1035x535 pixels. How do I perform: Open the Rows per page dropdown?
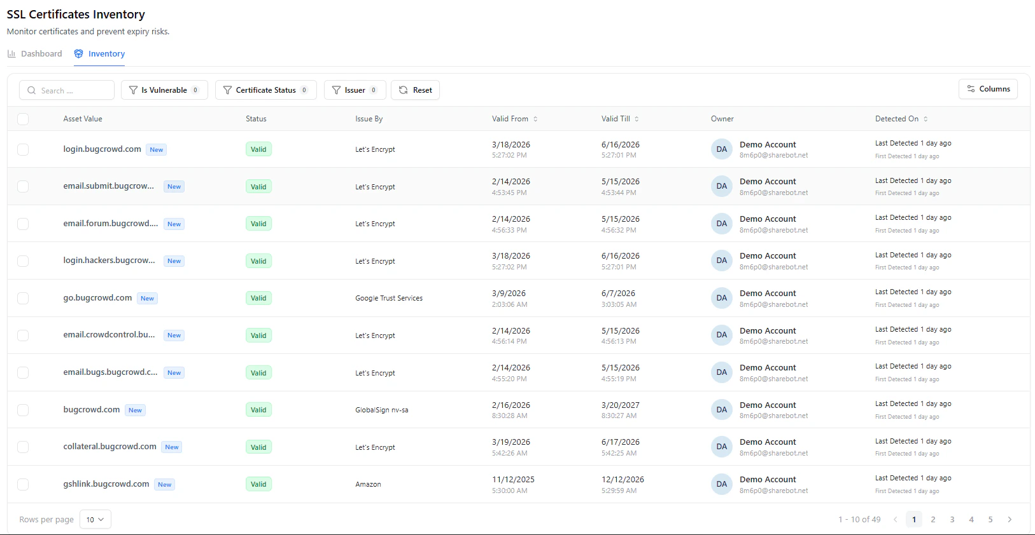click(x=95, y=520)
